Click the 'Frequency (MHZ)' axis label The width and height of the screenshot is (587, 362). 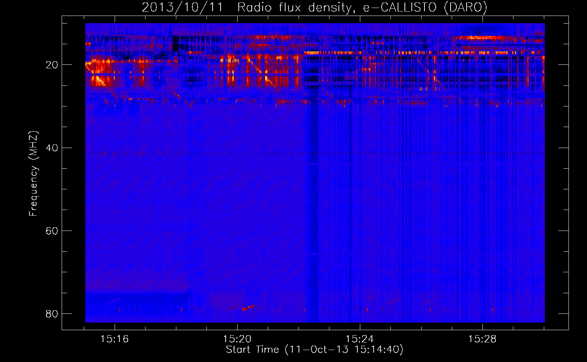[33, 174]
